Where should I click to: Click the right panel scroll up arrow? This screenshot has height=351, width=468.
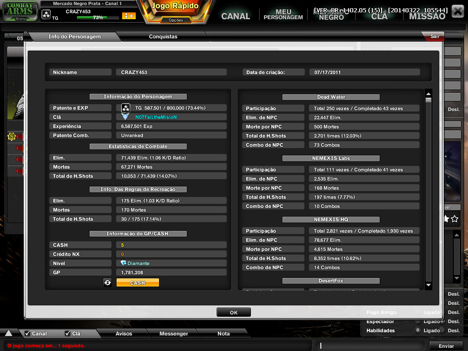click(457, 235)
